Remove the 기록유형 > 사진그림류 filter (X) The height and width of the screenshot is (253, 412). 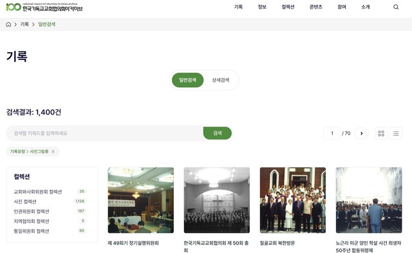[x=53, y=151]
